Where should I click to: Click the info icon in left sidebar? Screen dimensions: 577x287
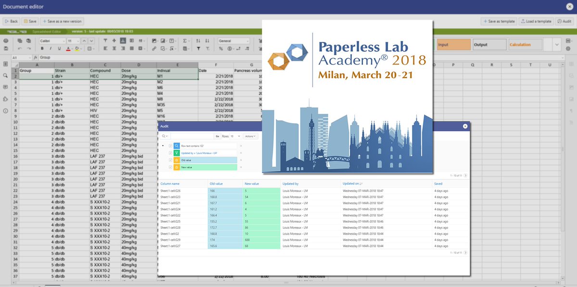point(5,111)
